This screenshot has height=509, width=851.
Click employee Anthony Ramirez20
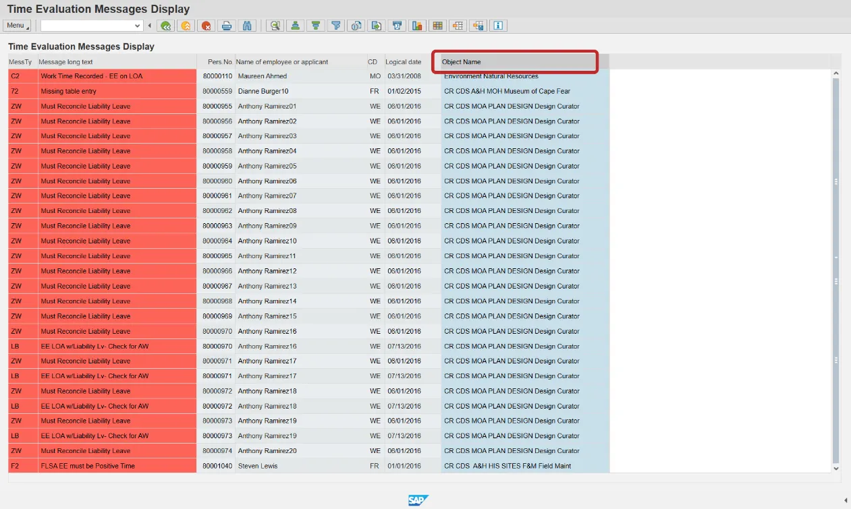click(x=301, y=451)
